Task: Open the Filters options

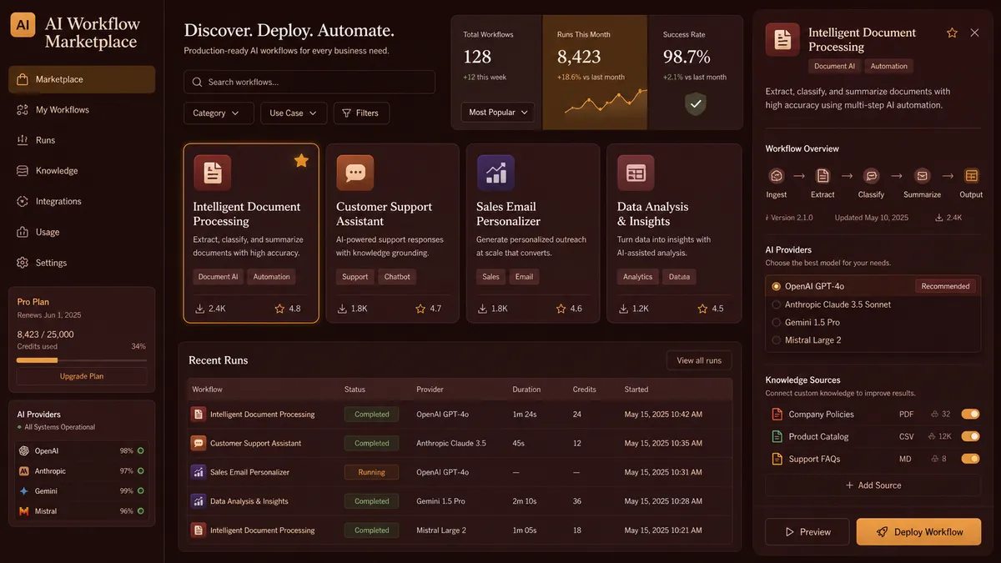Action: (361, 113)
